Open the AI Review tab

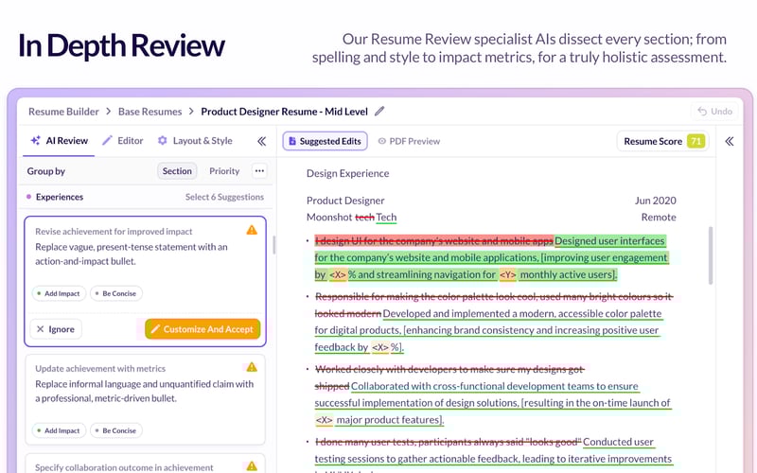point(59,140)
